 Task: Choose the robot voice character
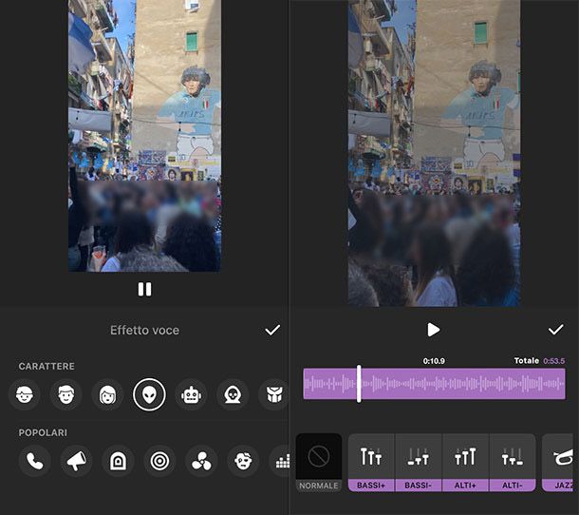[191, 393]
